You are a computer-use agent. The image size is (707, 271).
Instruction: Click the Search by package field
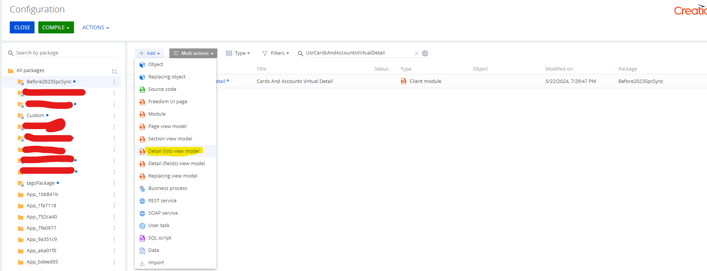click(67, 53)
